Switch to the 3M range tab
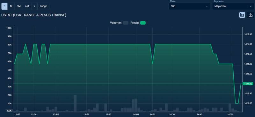255x117 pixels. tap(19, 6)
